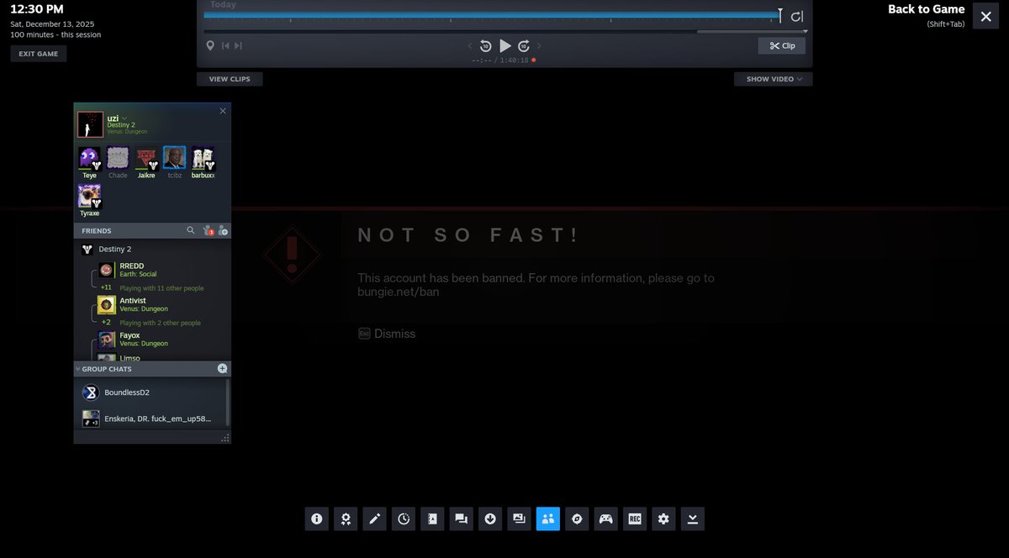Image resolution: width=1009 pixels, height=558 pixels.
Task: Dismiss the account banned message
Action: click(387, 334)
